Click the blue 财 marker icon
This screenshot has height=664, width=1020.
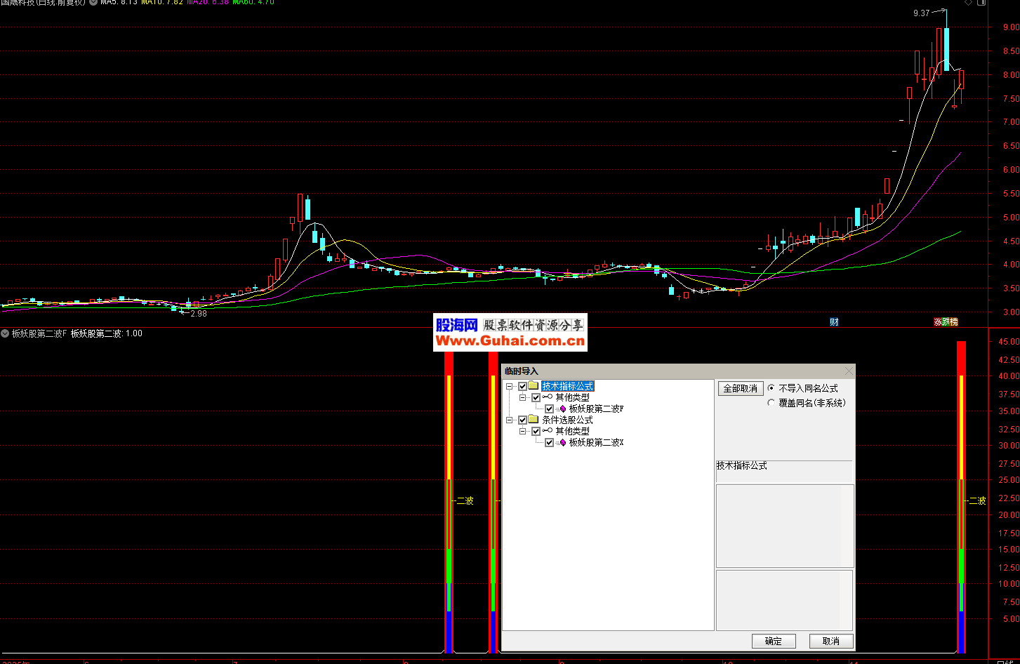tap(834, 322)
